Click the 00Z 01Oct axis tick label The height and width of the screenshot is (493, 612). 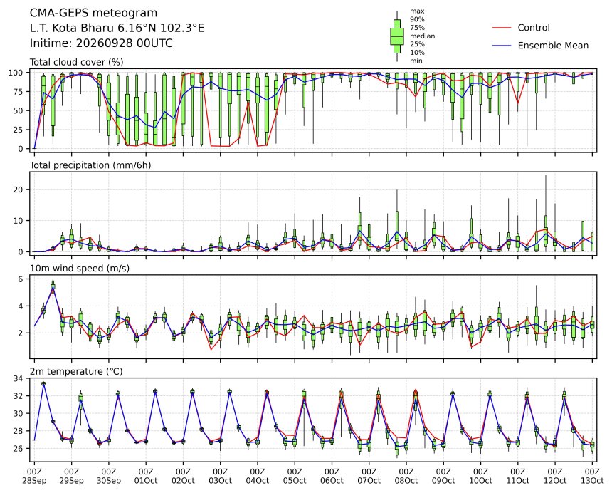point(146,476)
